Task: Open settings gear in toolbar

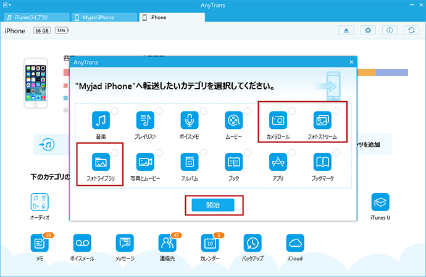Action: (368, 30)
